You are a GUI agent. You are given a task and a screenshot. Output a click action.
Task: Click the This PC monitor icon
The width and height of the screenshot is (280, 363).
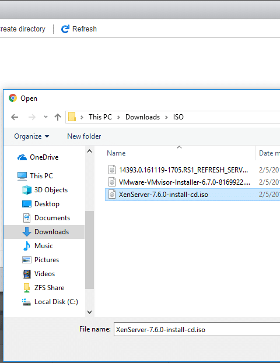[22, 176]
